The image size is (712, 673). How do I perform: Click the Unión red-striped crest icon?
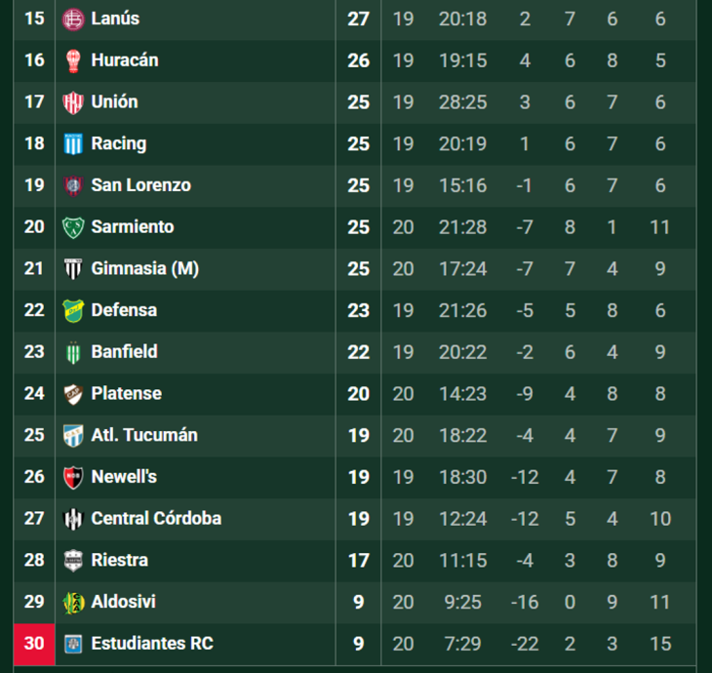[73, 102]
